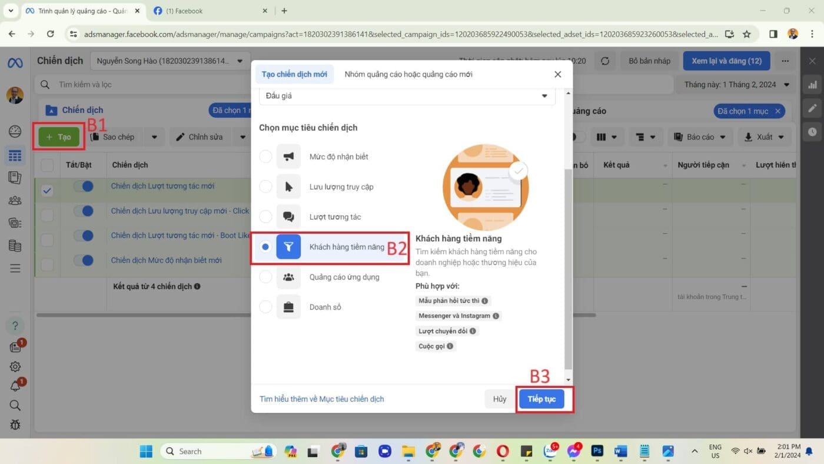Click the info icon beside Mẫu phản hồi tức thì
This screenshot has height=464, width=824.
[485, 301]
